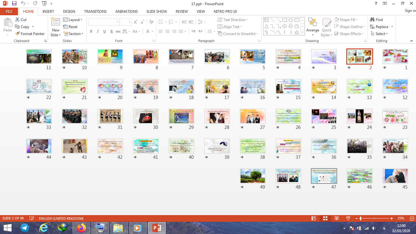Open the Section dropdown menu
Screen dimensions: 416x234
pyautogui.click(x=73, y=34)
